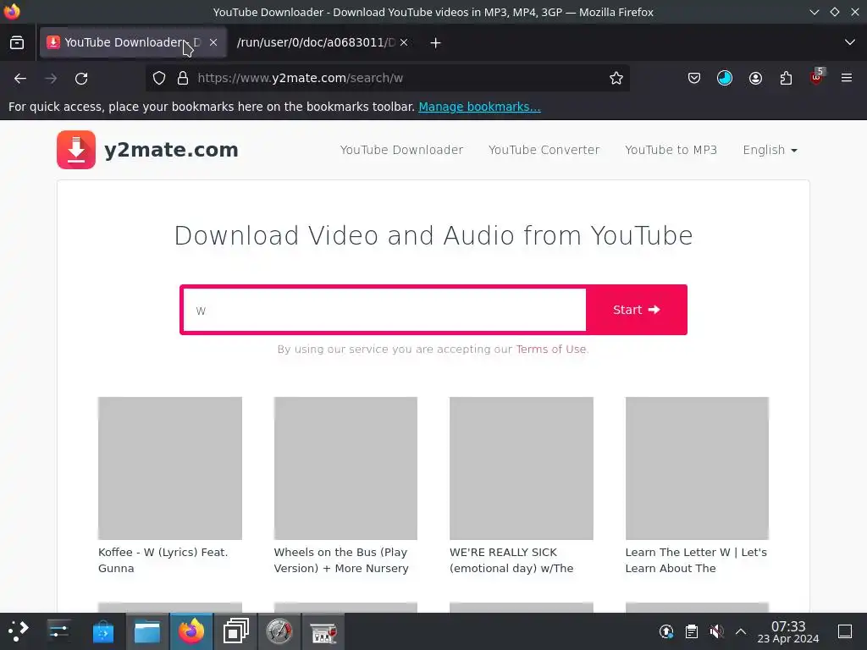
Task: Open the tracking protection shield icon
Action: [159, 79]
